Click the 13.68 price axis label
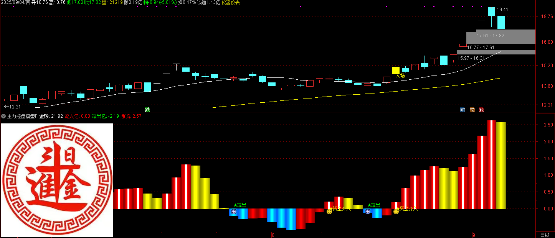Viewport: 555px width, 238px height. [547, 86]
